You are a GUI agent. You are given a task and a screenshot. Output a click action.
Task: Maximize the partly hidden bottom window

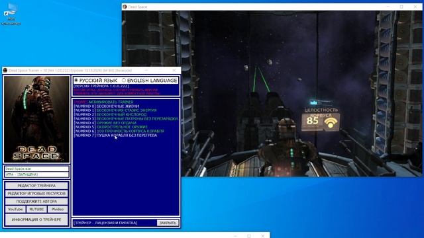tap(249, 236)
